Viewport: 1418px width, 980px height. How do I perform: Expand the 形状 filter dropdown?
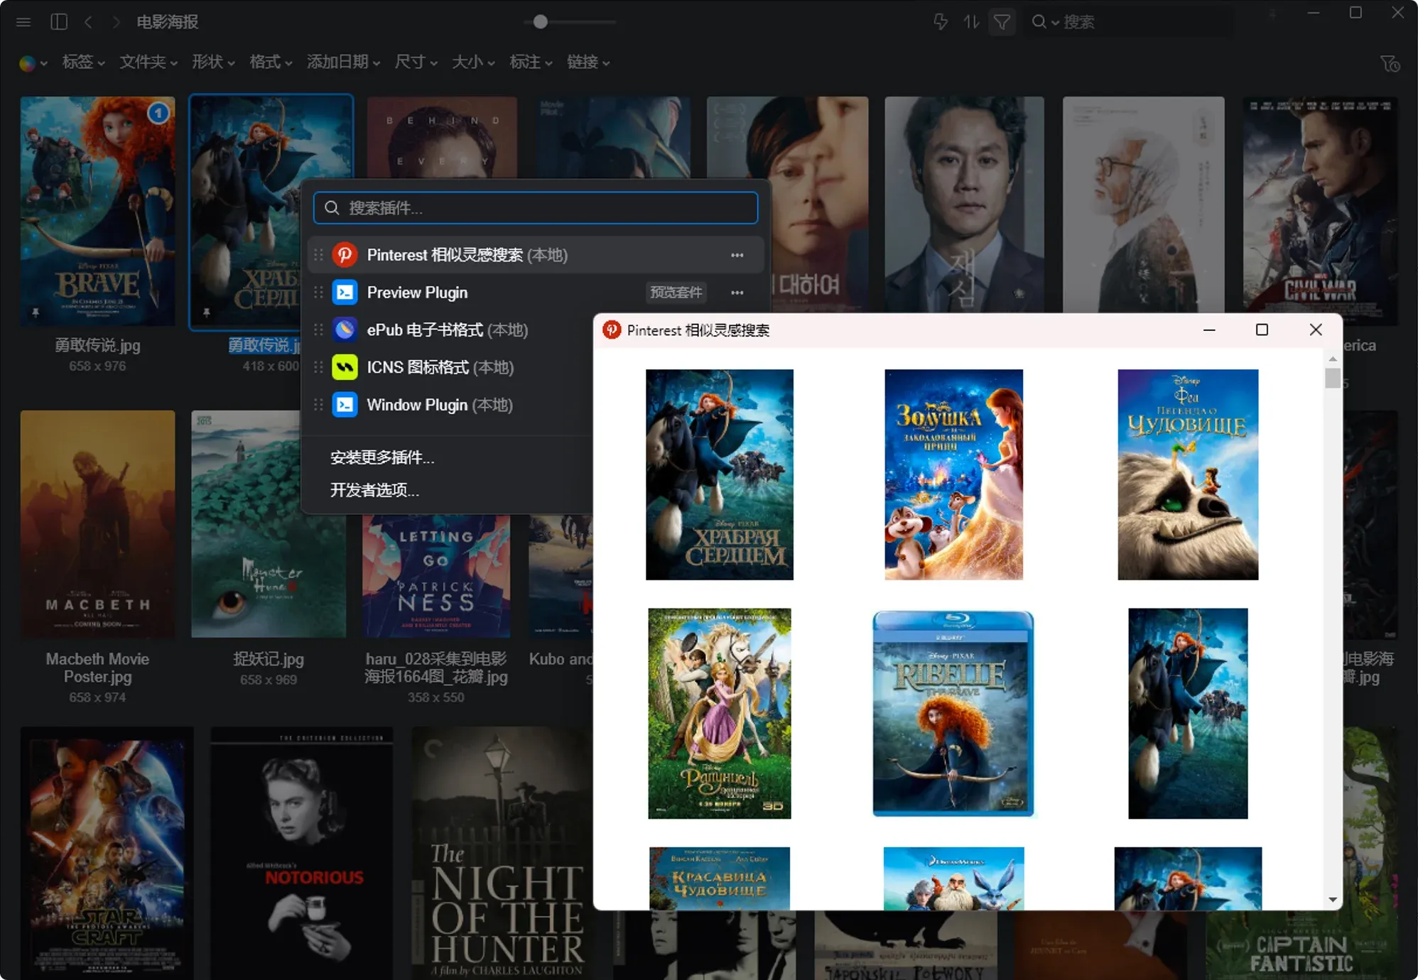[213, 62]
